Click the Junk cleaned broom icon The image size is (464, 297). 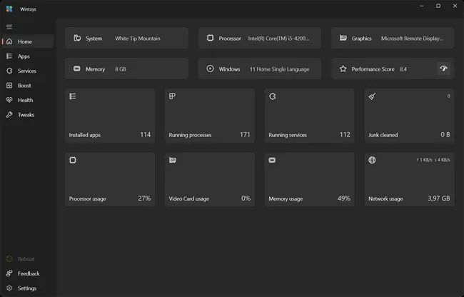[x=372, y=96]
